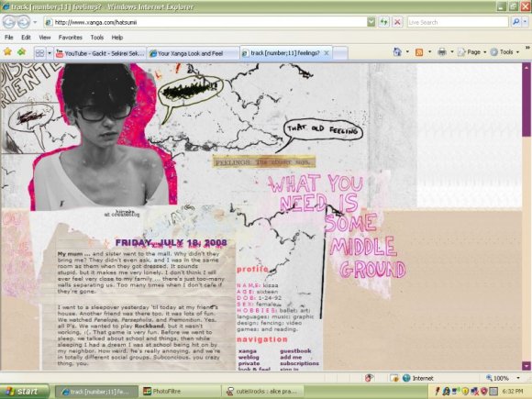
Task: Click the system clock showing 6:32 PM
Action: [x=513, y=392]
